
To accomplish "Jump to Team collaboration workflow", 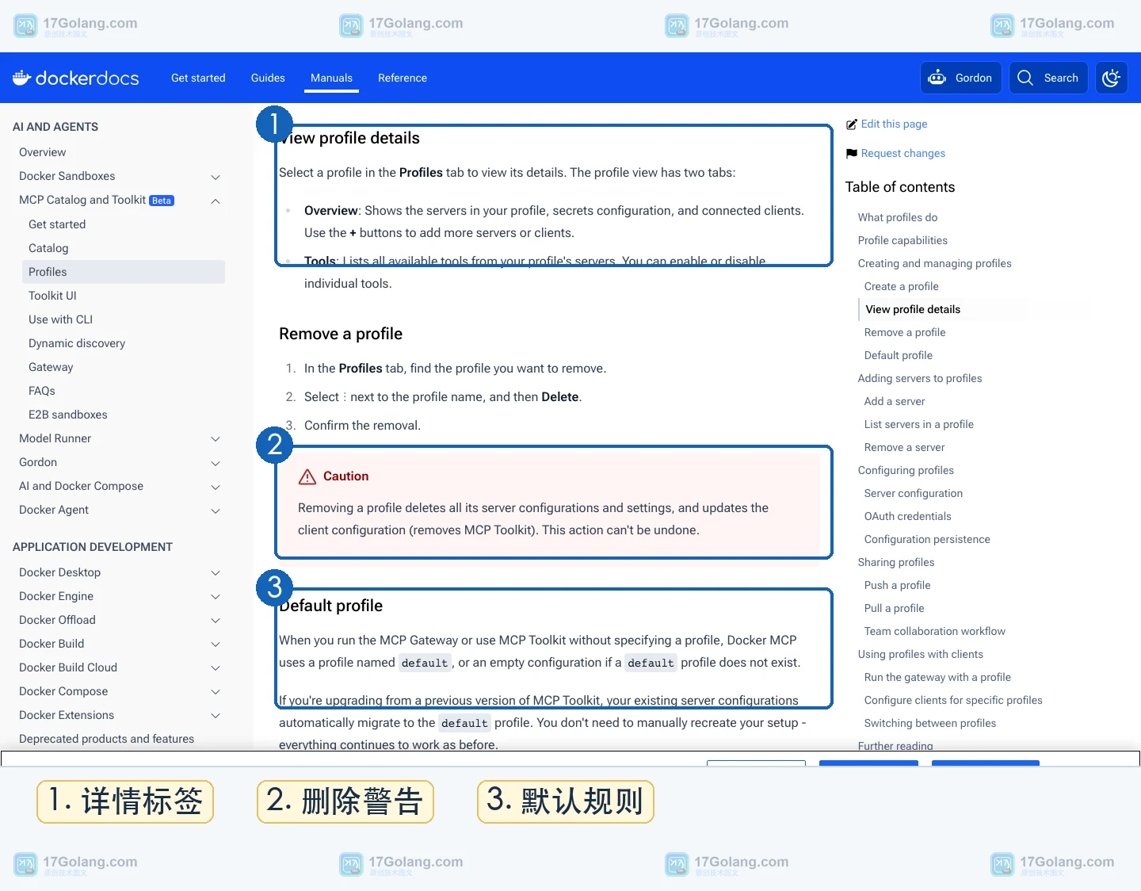I will [x=935, y=631].
